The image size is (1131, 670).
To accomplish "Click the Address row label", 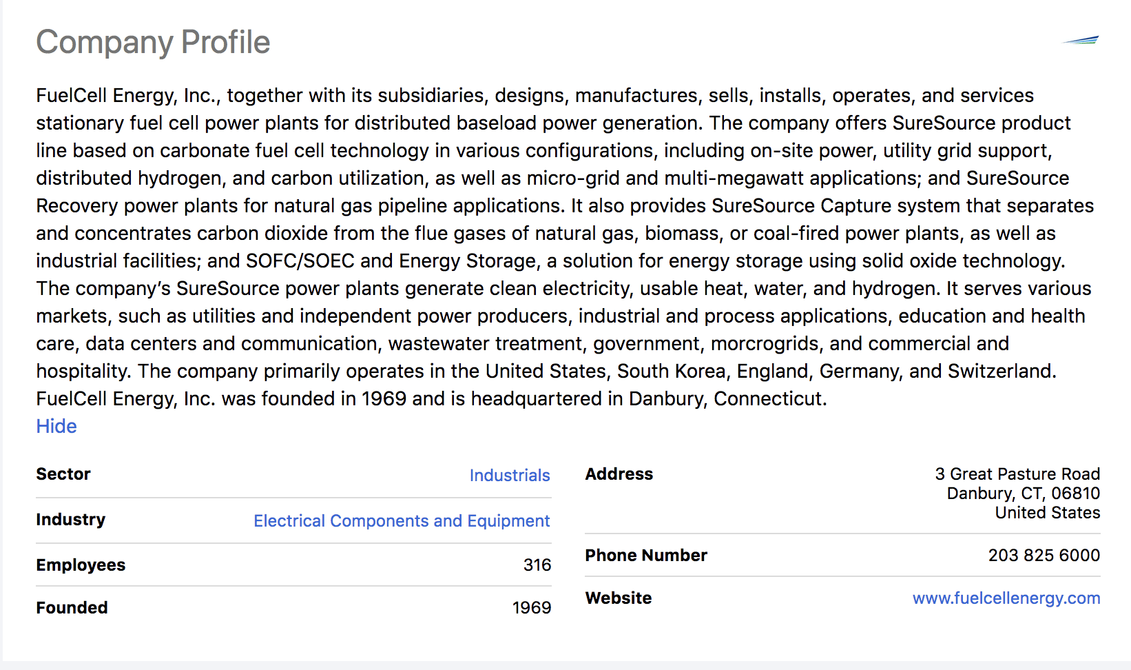I will (619, 474).
